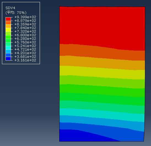
Task: Click the yellow legend color swatch
Action: tap(8, 30)
